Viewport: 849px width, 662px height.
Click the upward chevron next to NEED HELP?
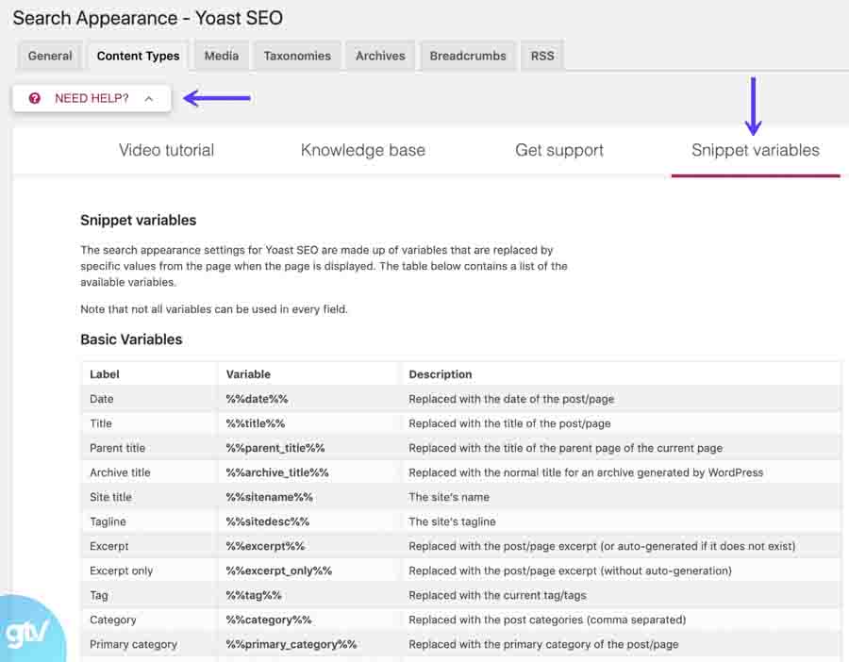click(148, 97)
